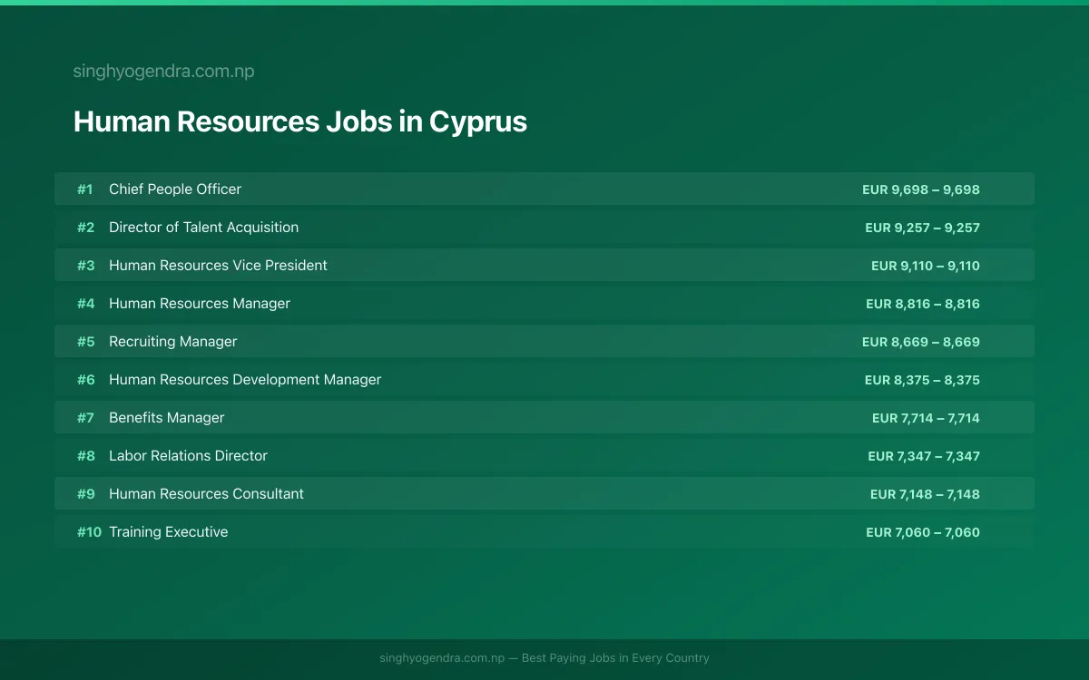The height and width of the screenshot is (680, 1089).
Task: Select the Benefits Manager job title
Action: (166, 418)
